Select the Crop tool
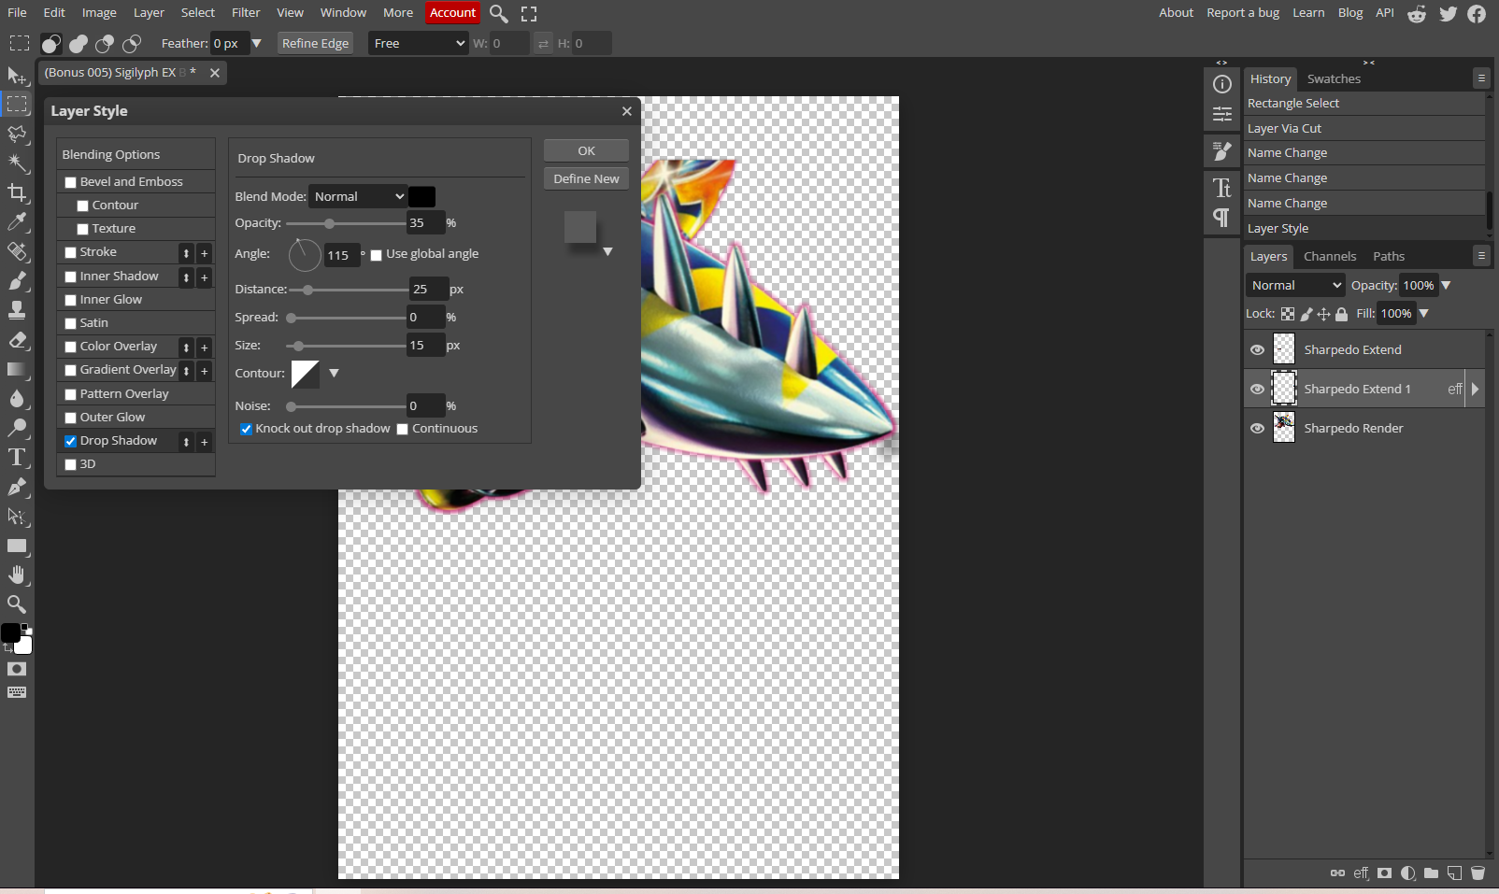Screen dimensions: 1499x894 pos(17,193)
